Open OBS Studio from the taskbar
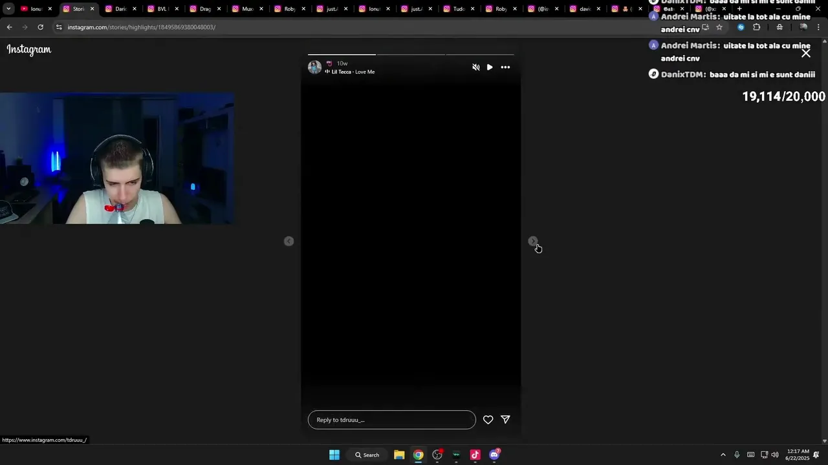The height and width of the screenshot is (465, 828). (x=437, y=455)
